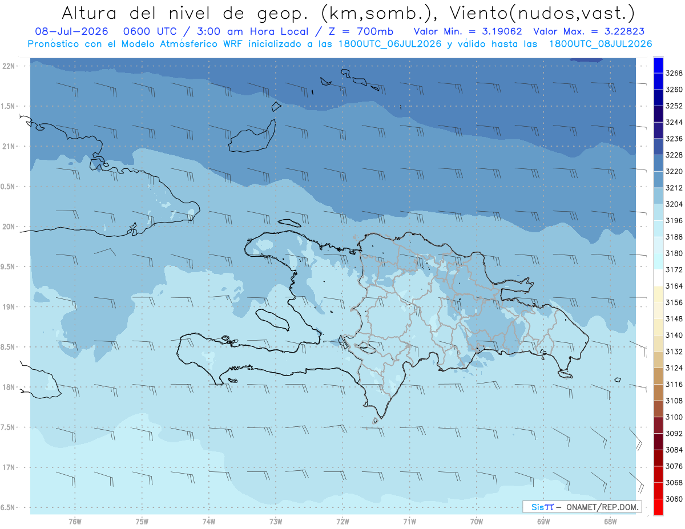Click the '75W' longitude label
The height and width of the screenshot is (529, 685).
click(x=142, y=522)
